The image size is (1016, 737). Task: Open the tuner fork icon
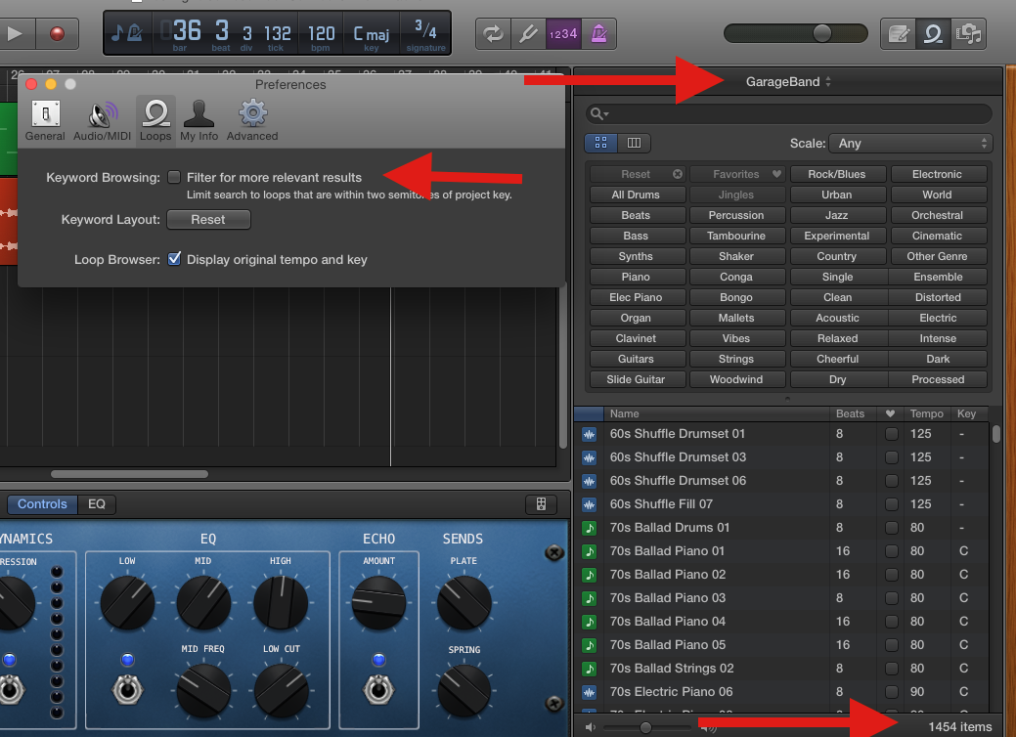528,33
